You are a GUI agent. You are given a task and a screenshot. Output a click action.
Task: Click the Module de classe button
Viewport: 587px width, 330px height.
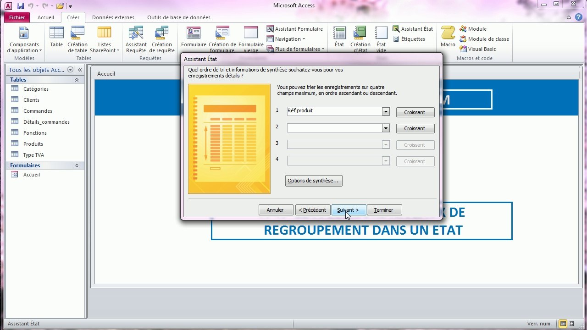click(x=484, y=39)
